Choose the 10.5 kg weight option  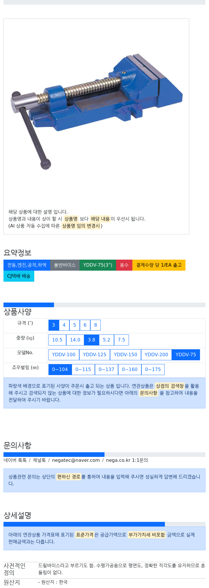coord(57,340)
